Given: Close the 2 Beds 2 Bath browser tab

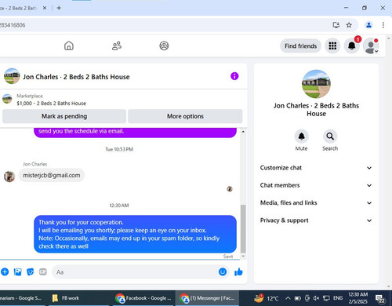Looking at the screenshot, I should tap(45, 8).
